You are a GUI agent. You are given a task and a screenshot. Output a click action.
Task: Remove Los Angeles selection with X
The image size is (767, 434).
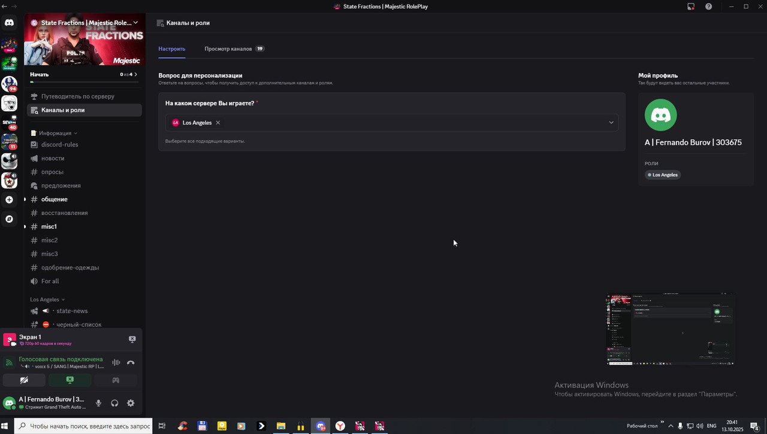click(x=218, y=123)
